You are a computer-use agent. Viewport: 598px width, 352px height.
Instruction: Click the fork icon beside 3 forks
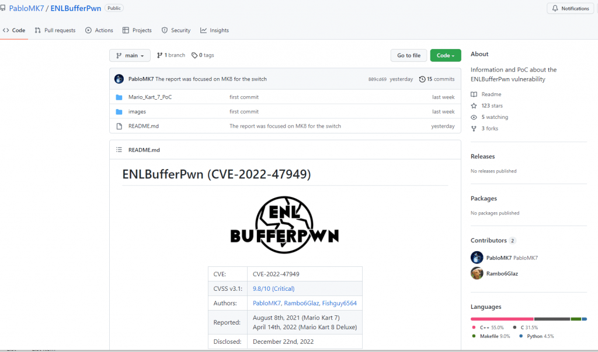[474, 129]
